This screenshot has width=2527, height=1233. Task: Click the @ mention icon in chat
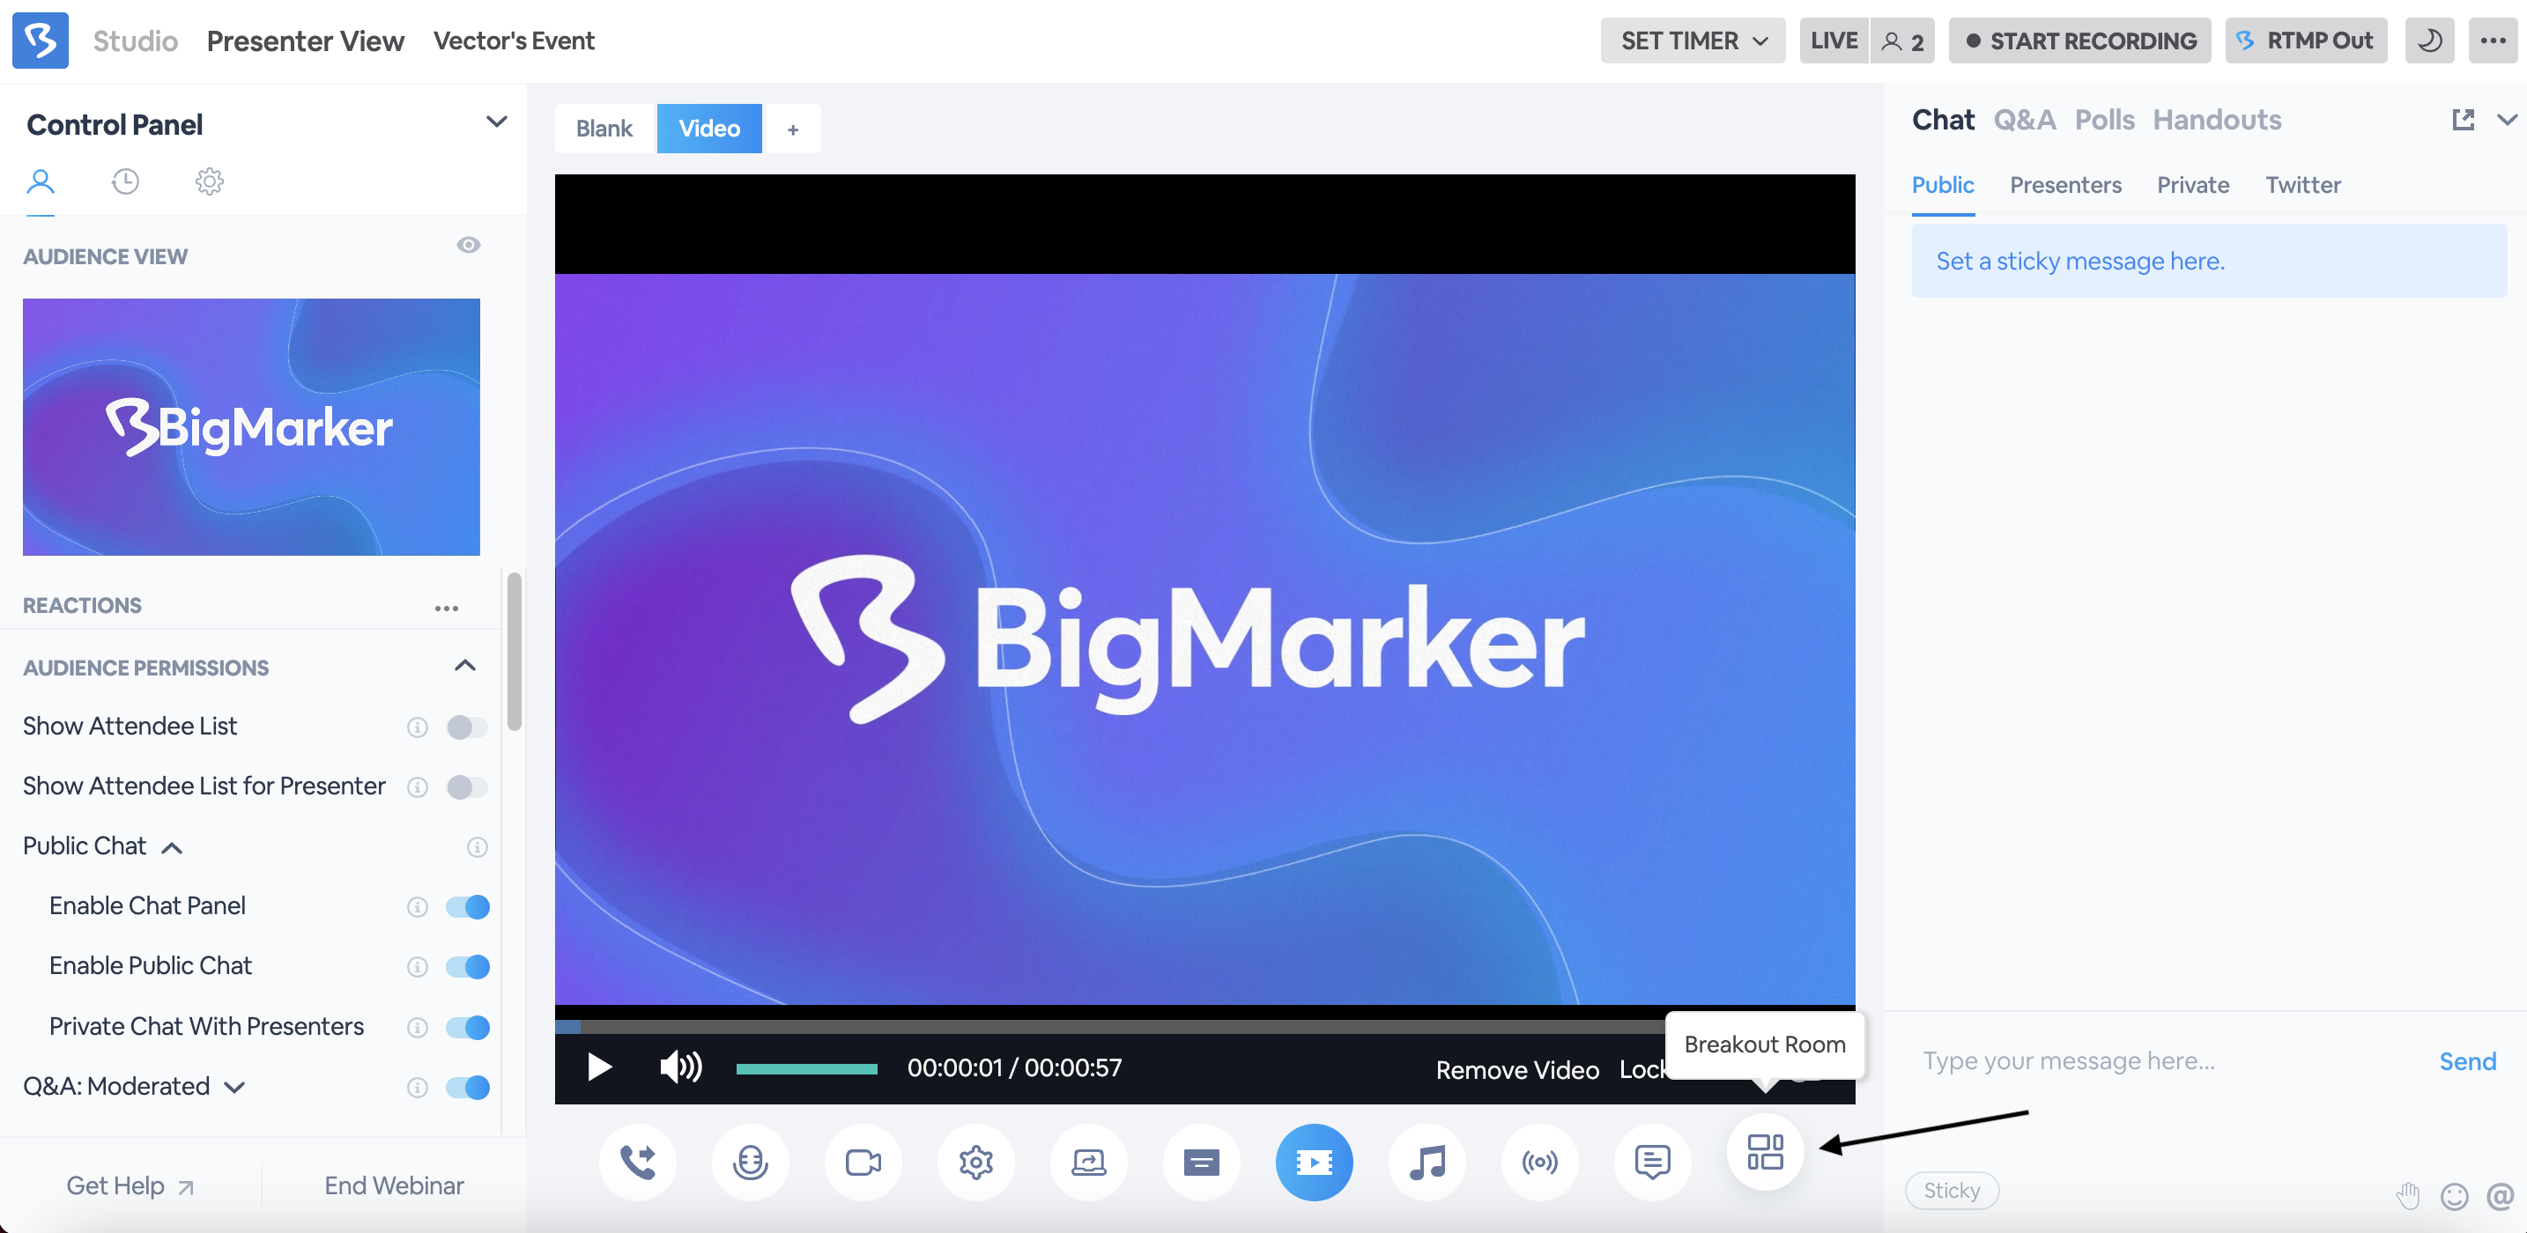pyautogui.click(x=2500, y=1196)
